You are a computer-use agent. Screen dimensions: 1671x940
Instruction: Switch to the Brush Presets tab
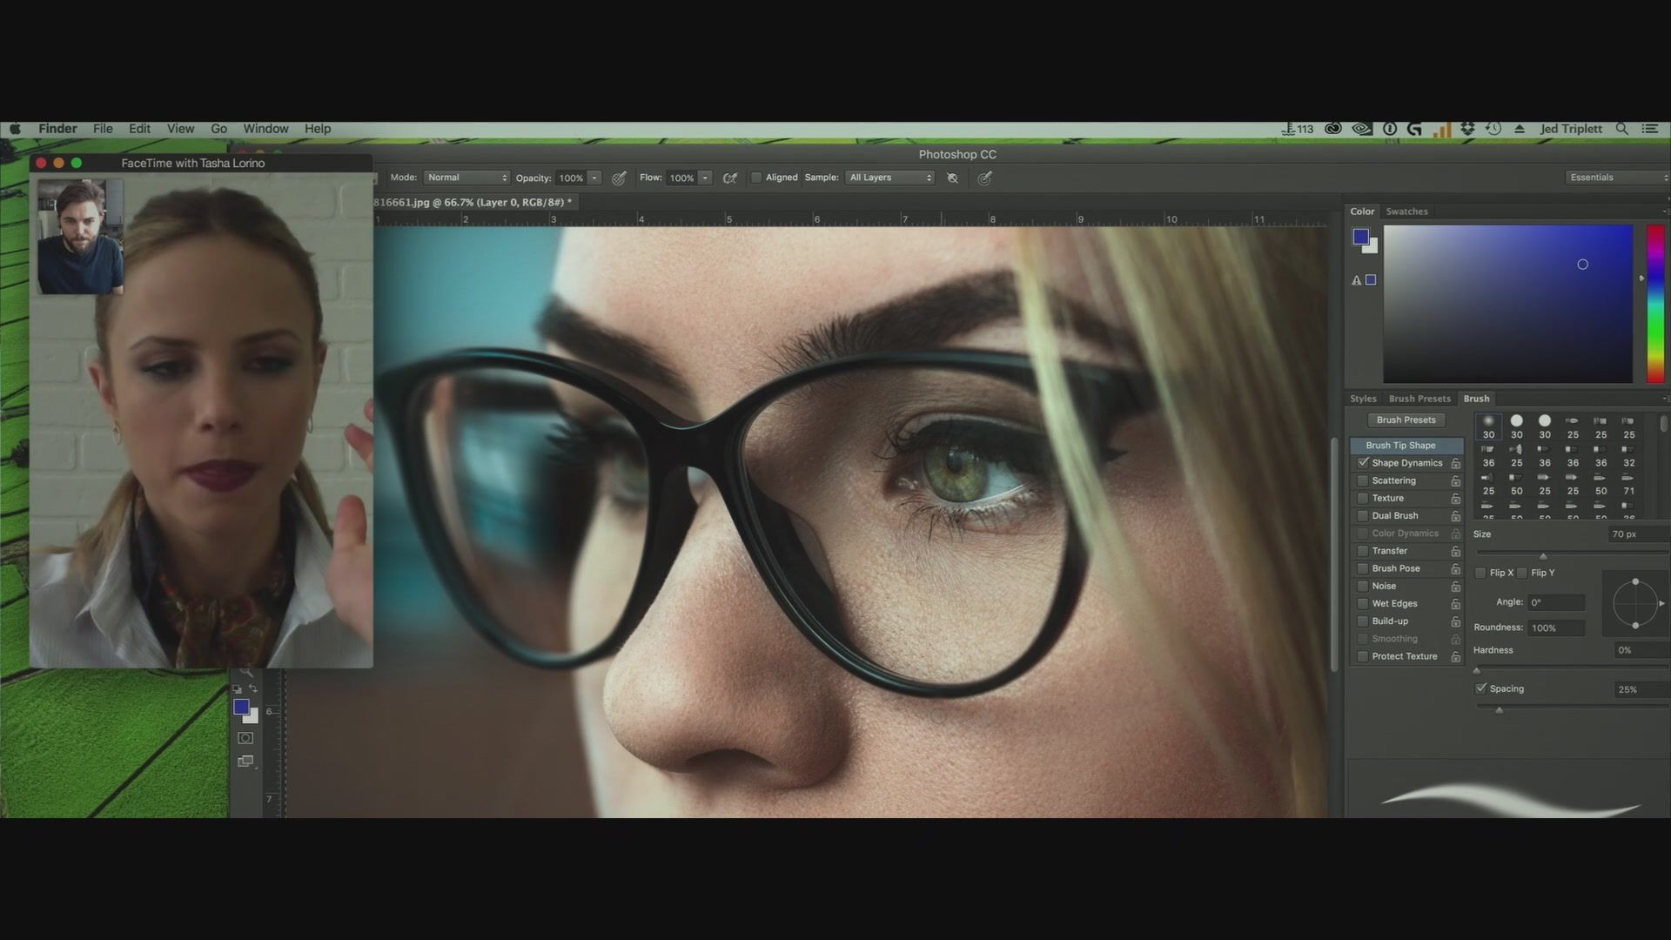(1419, 399)
